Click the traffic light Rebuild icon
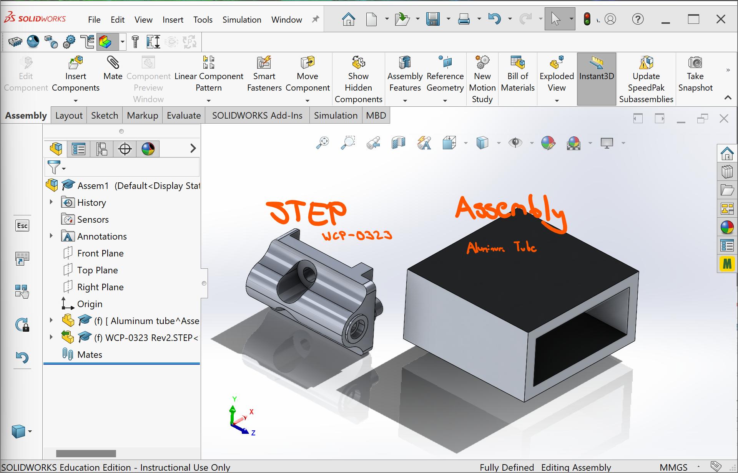This screenshot has width=738, height=473. [587, 19]
